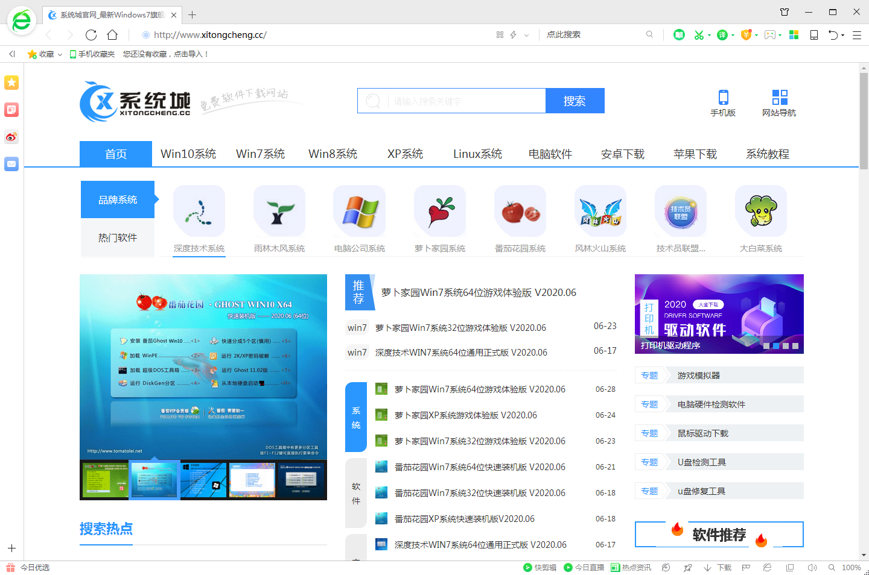Add sidebar item with plus icon

point(11,548)
